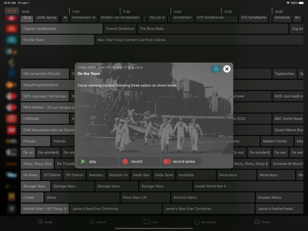The width and height of the screenshot is (308, 231).
Task: Select the channel logo beside NOS Journaal
Action: pyautogui.click(x=11, y=96)
